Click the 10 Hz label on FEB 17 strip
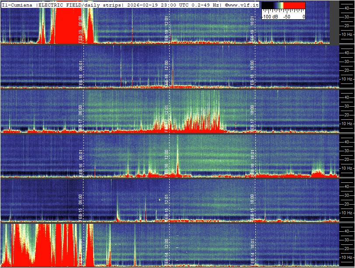 tap(347, 124)
